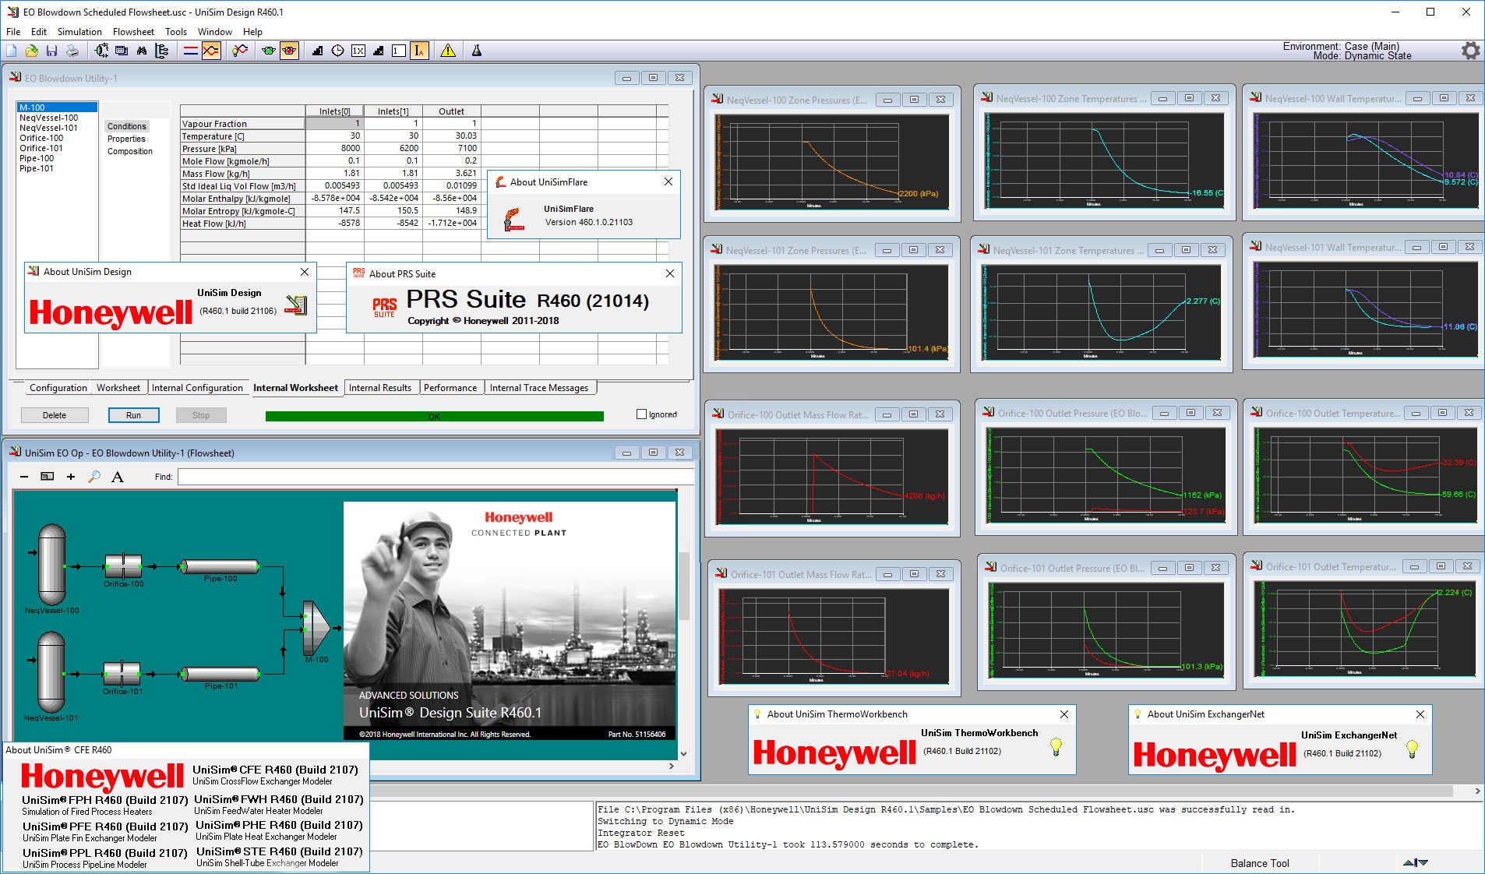This screenshot has height=874, width=1485.
Task: Switch to the Internal Configuration tab
Action: point(197,388)
